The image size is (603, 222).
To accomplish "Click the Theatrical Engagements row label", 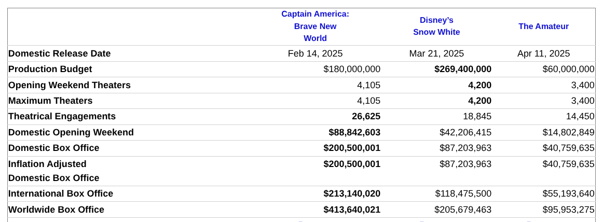I will [x=62, y=116].
